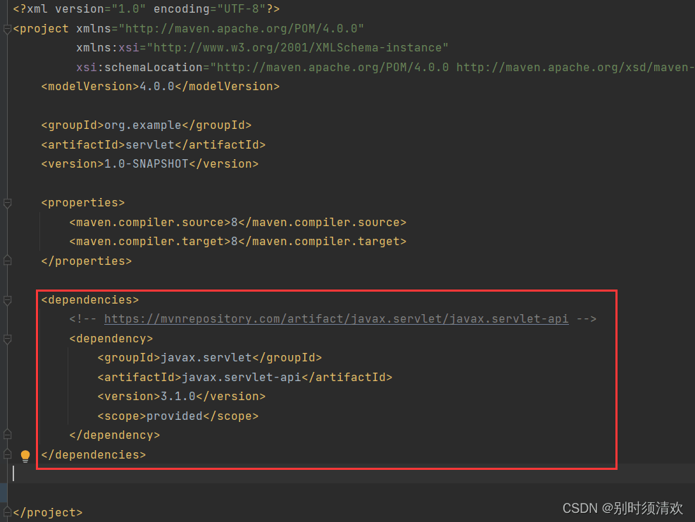Click the yellow lightbulb quick-fix icon
This screenshot has height=522, width=695.
(x=25, y=456)
